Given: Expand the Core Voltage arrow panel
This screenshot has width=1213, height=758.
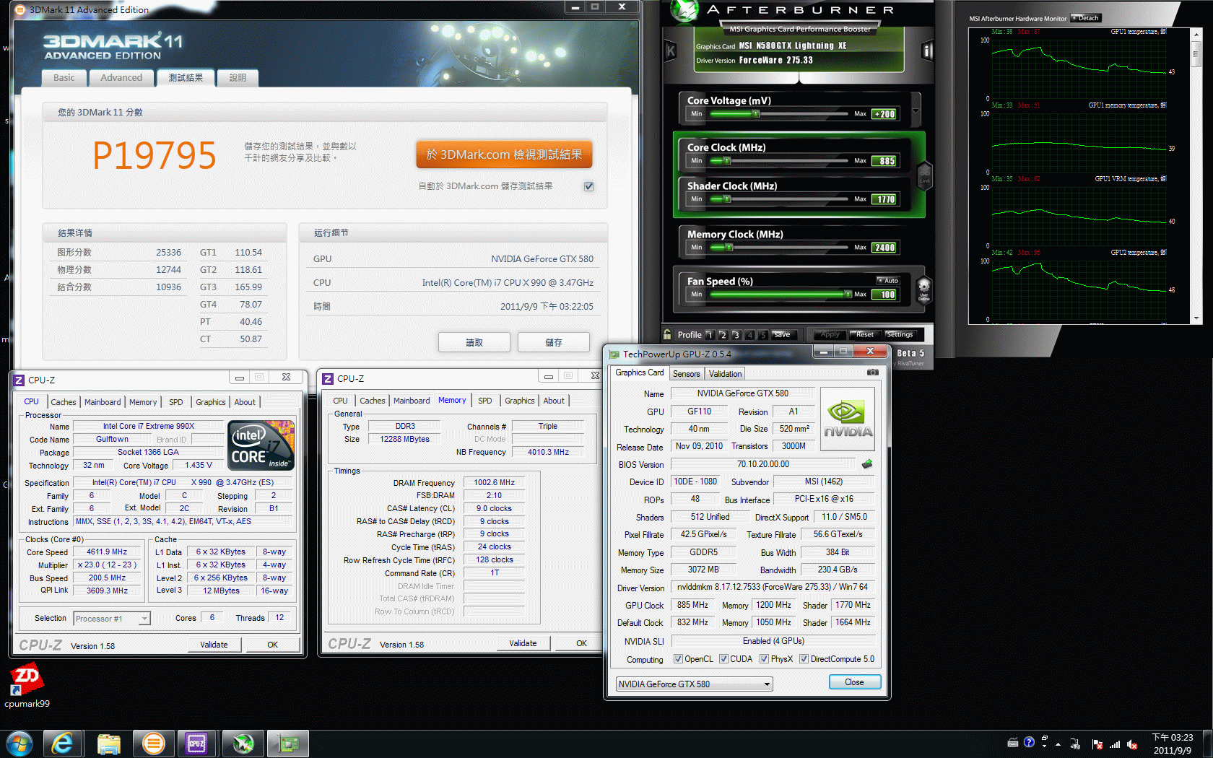Looking at the screenshot, I should click(x=916, y=110).
